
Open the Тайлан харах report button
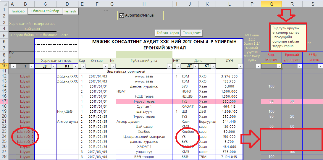[x=167, y=33]
